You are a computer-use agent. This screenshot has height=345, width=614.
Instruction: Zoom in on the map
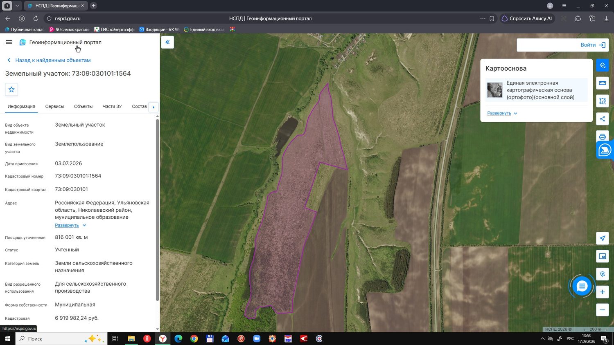click(603, 292)
